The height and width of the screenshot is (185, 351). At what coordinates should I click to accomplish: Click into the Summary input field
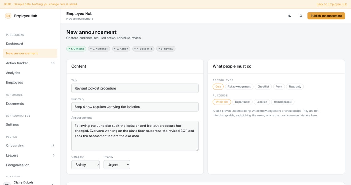pos(135,107)
